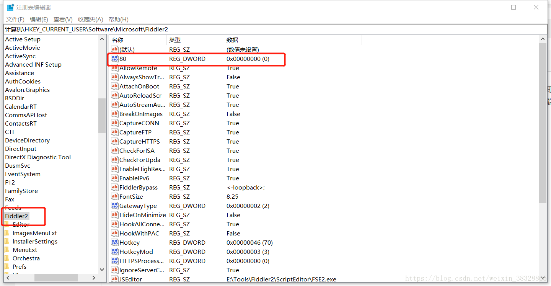Click the string icon next to CaptureHTTPS
This screenshot has width=551, height=286.
pos(115,142)
